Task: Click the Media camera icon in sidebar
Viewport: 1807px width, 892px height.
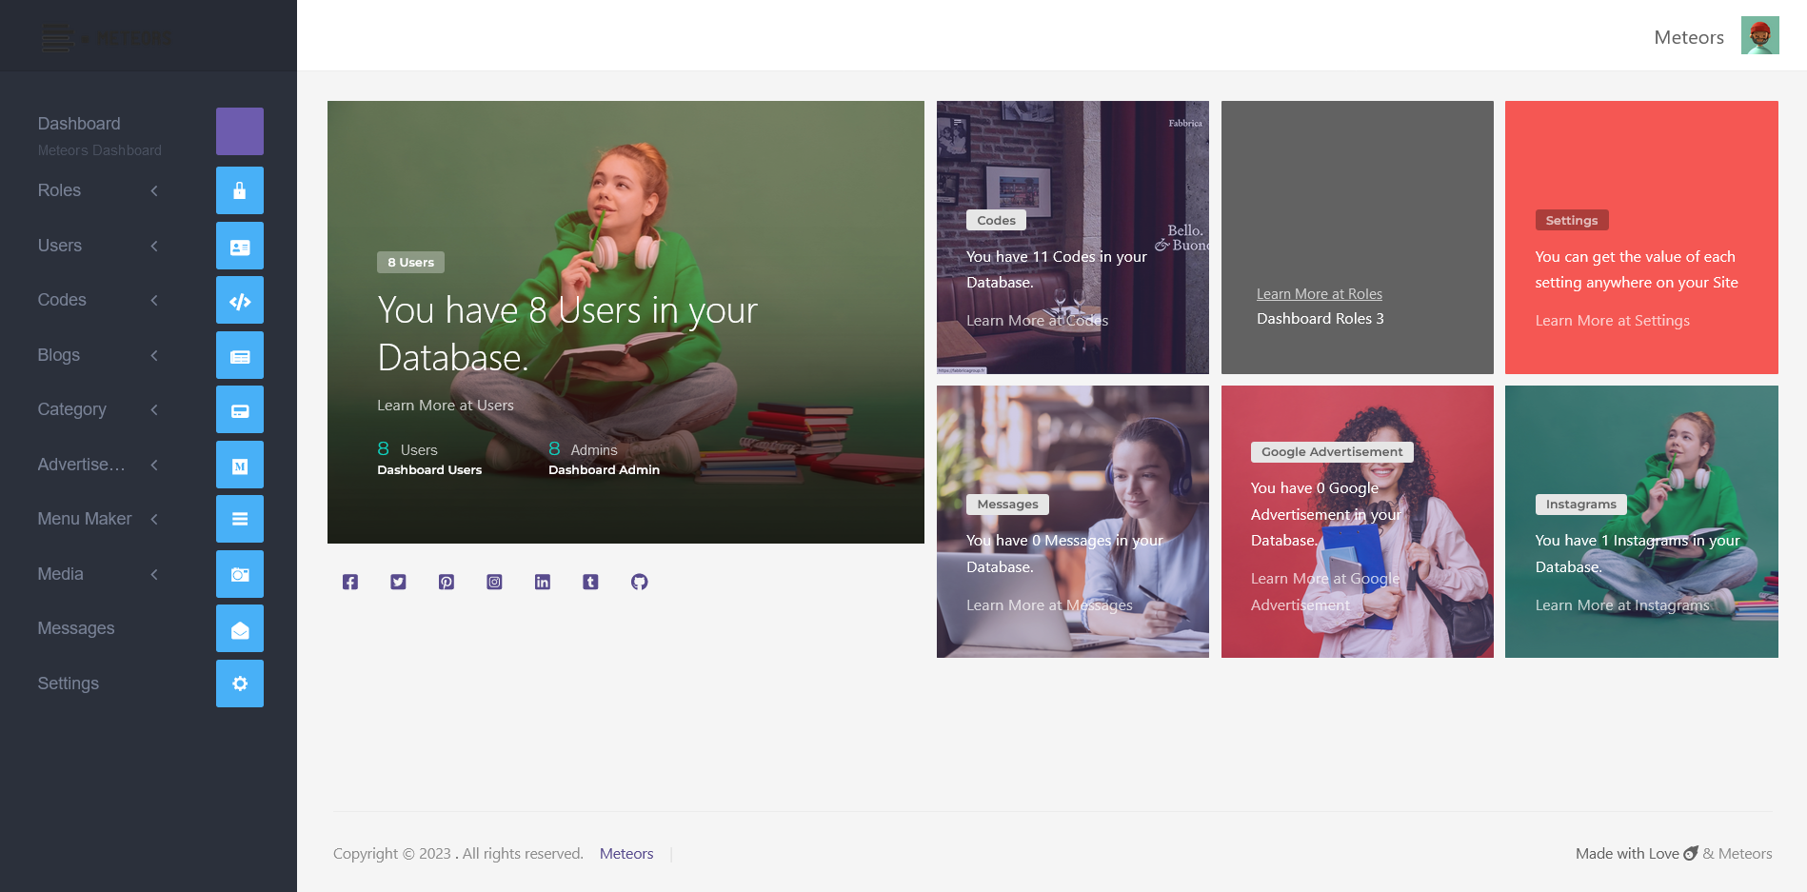Action: pyautogui.click(x=240, y=574)
